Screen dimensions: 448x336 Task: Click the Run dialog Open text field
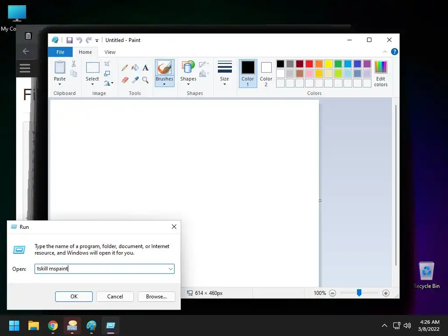105,269
